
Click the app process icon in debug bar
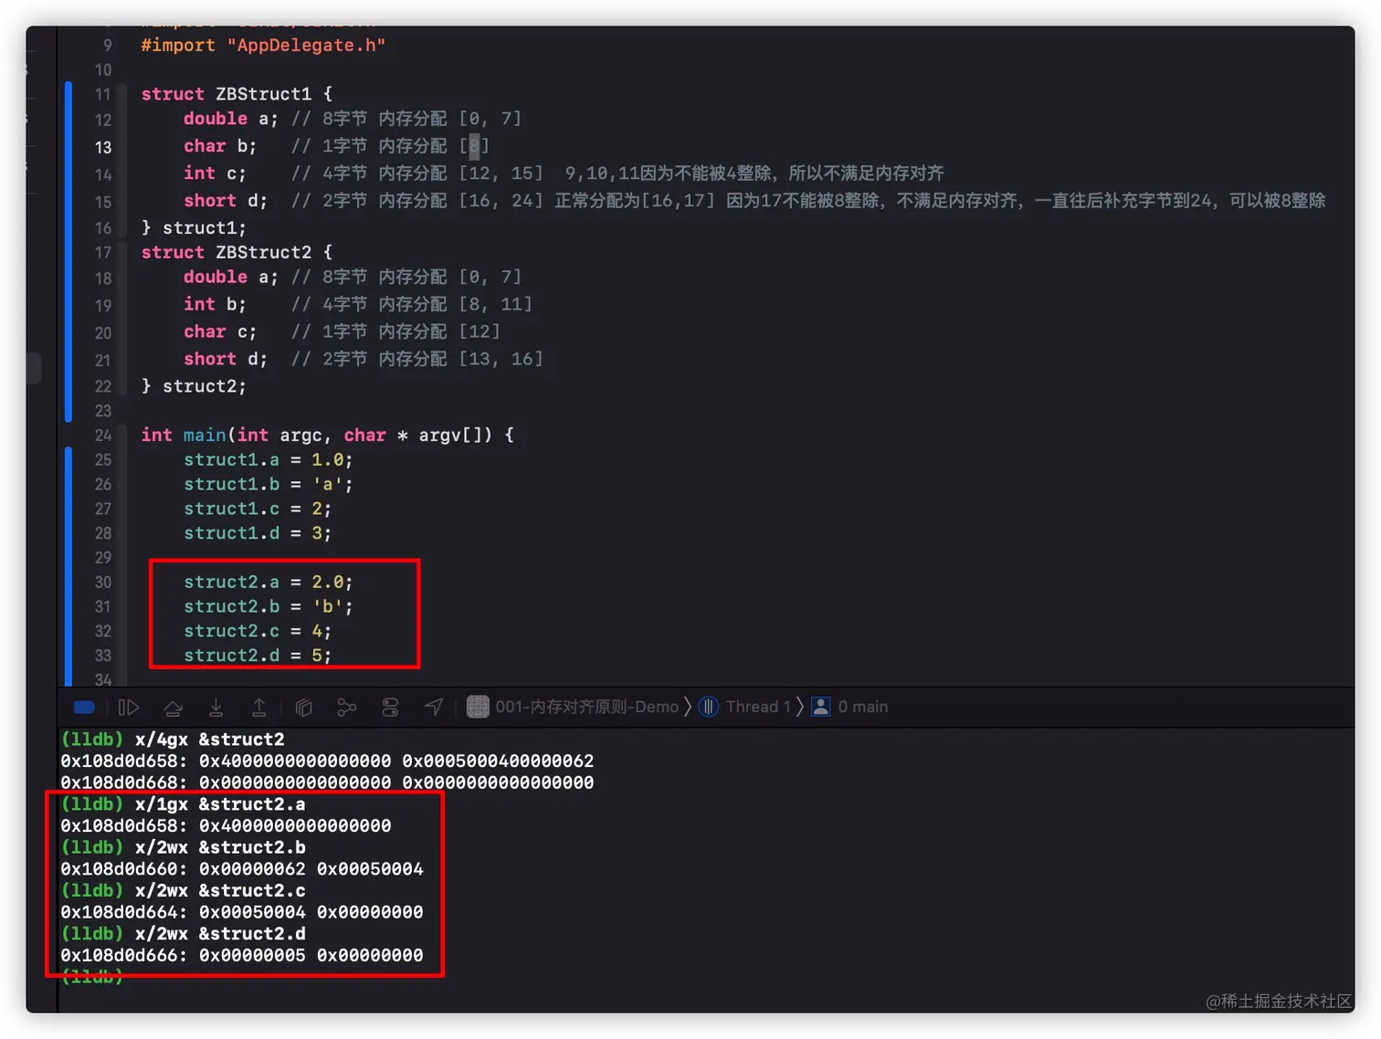(478, 707)
